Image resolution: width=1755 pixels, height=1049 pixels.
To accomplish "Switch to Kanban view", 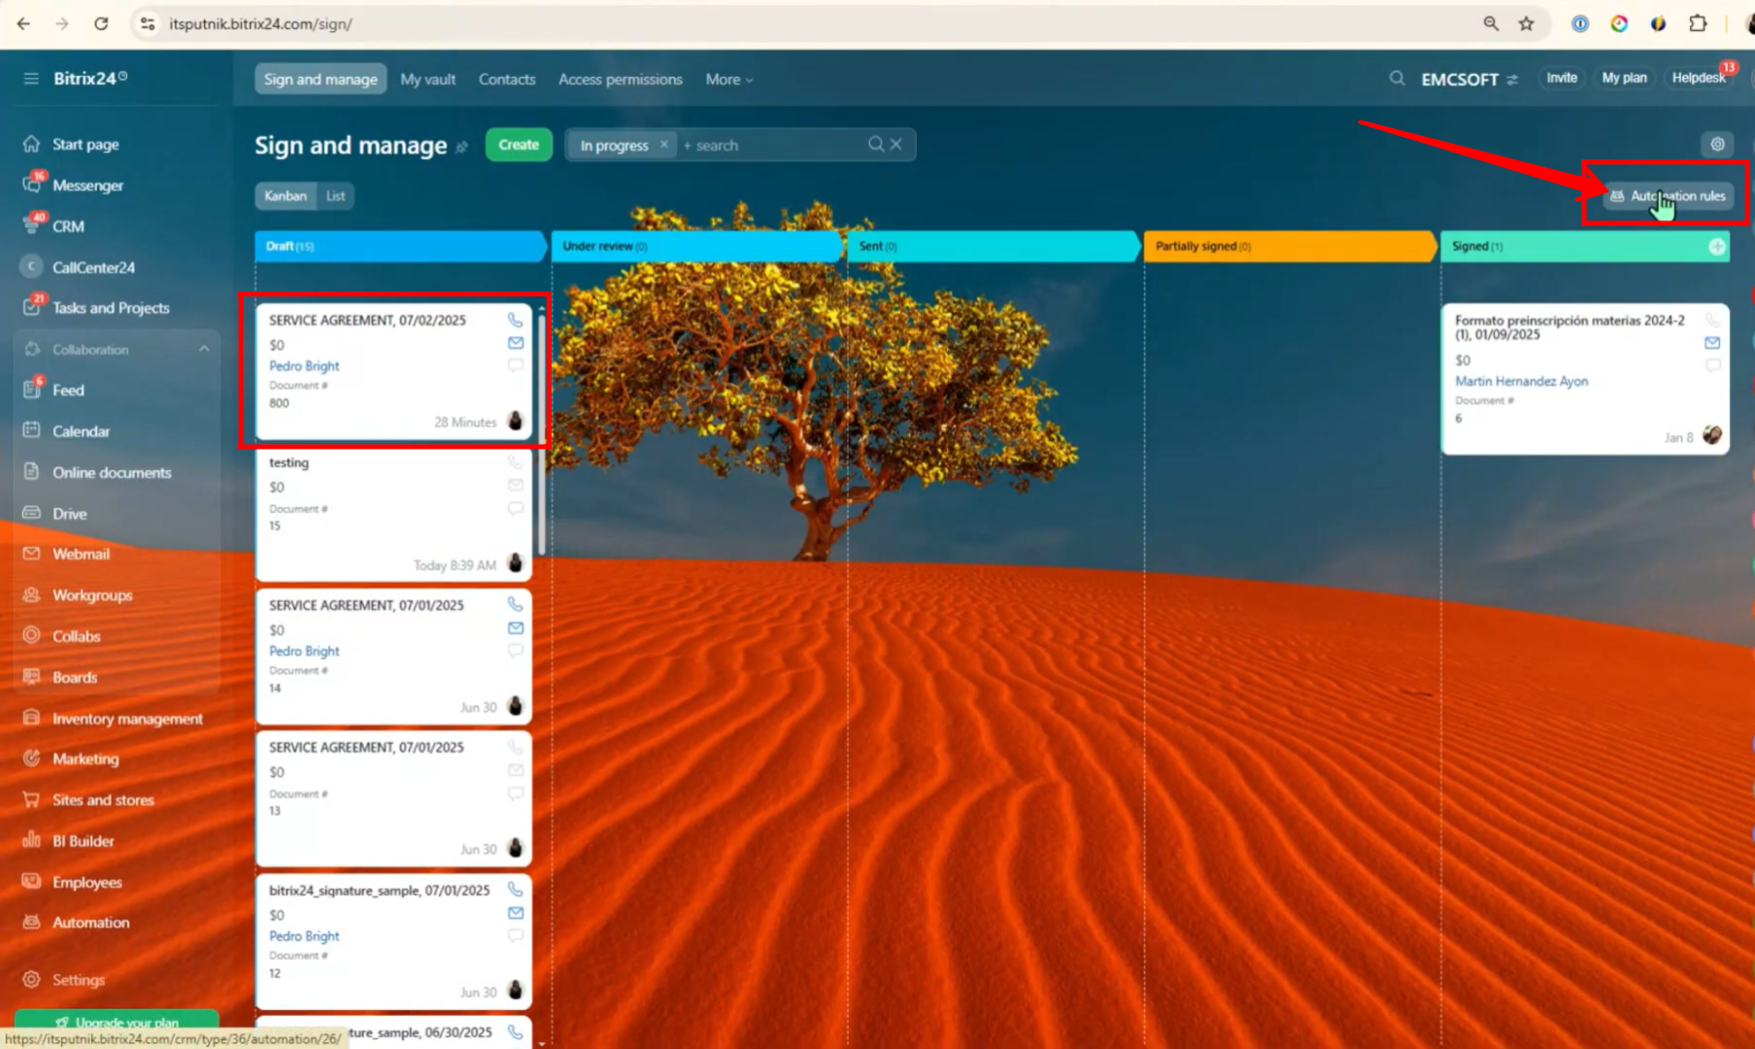I will (286, 196).
